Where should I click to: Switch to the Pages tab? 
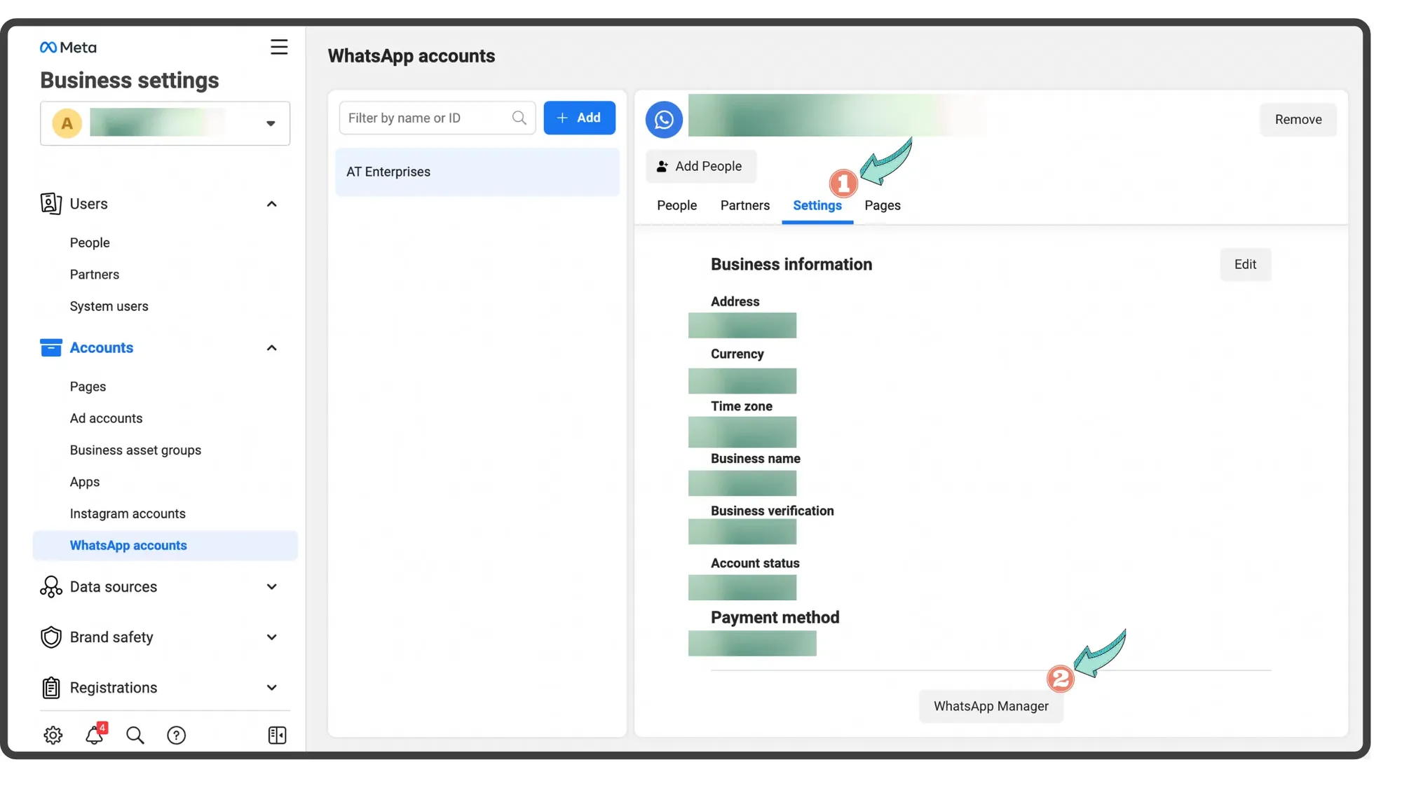point(882,205)
